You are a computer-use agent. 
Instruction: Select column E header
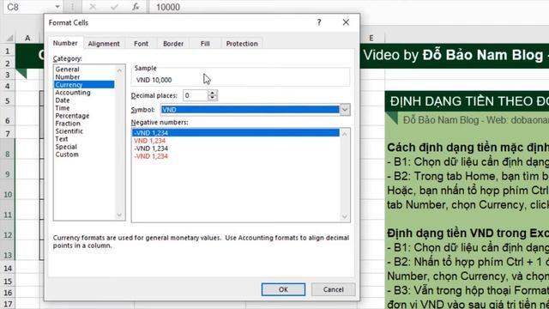click(x=371, y=38)
